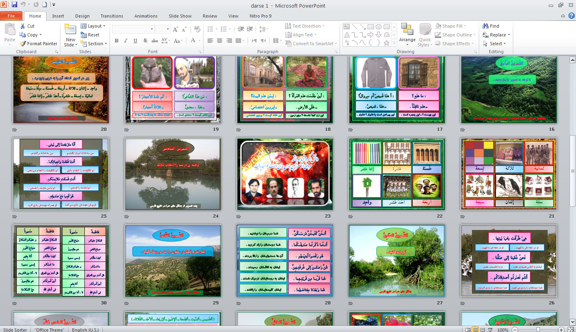Click the zoom slider in status bar
Viewport: 576px width, 332px height.
coord(538,330)
